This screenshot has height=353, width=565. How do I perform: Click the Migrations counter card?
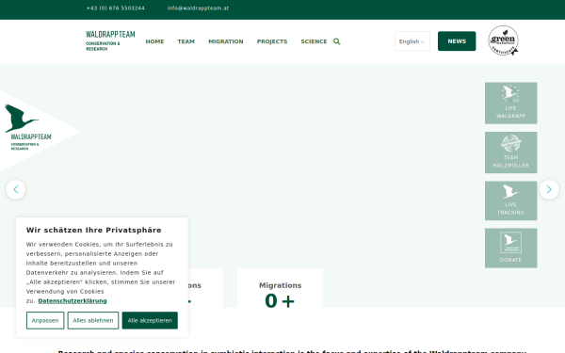(280, 288)
